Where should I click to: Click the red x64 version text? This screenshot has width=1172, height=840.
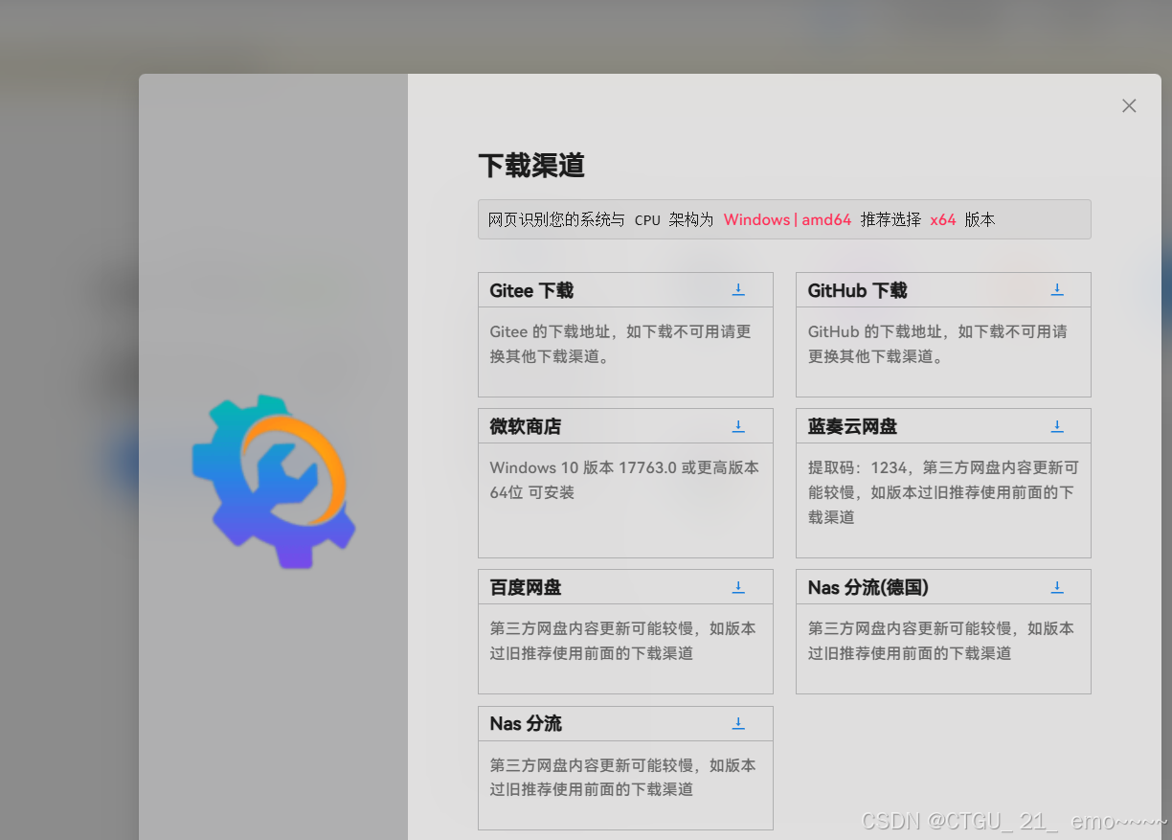click(943, 219)
